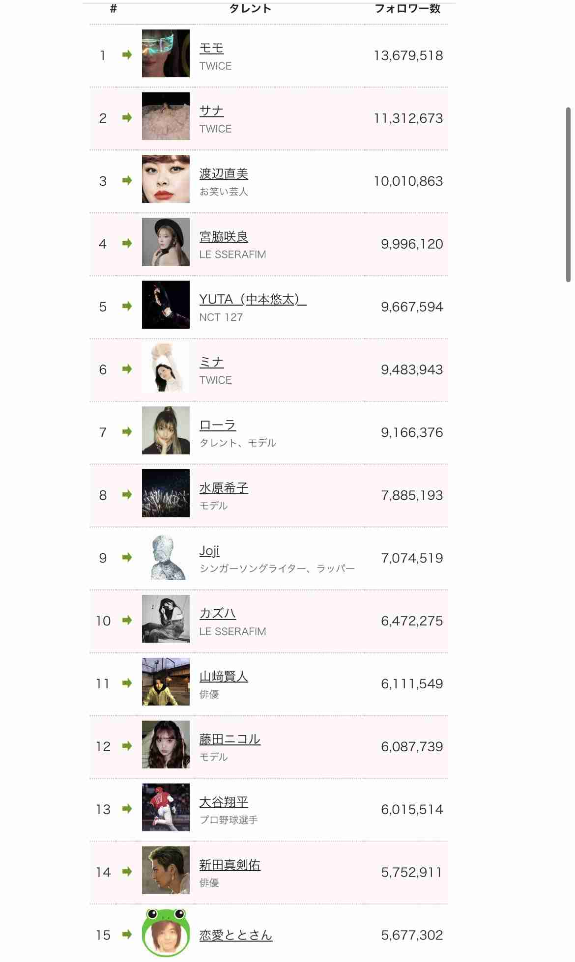
Task: Click the green trend arrow for rank 1
Action: 127,55
